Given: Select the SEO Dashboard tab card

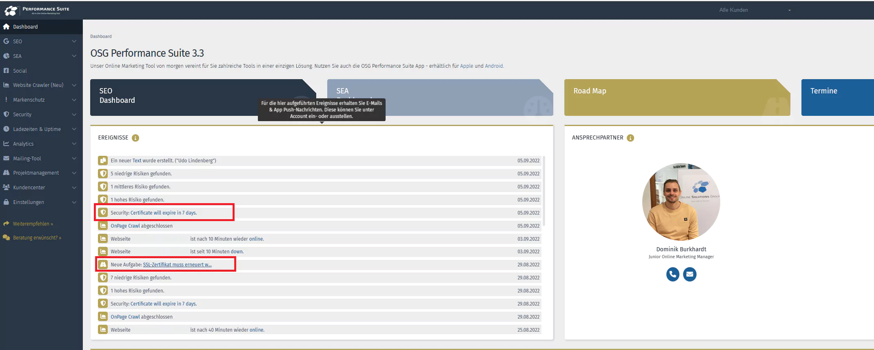Looking at the screenshot, I should (203, 97).
